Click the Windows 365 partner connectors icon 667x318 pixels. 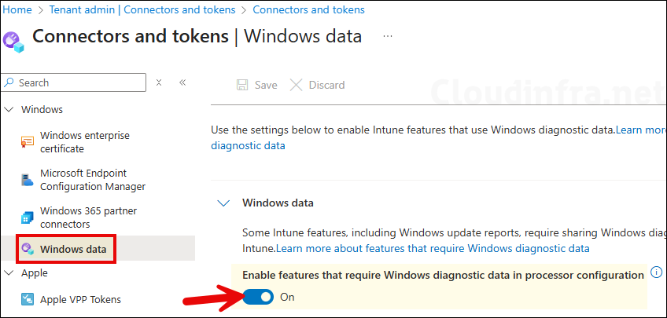pos(28,217)
